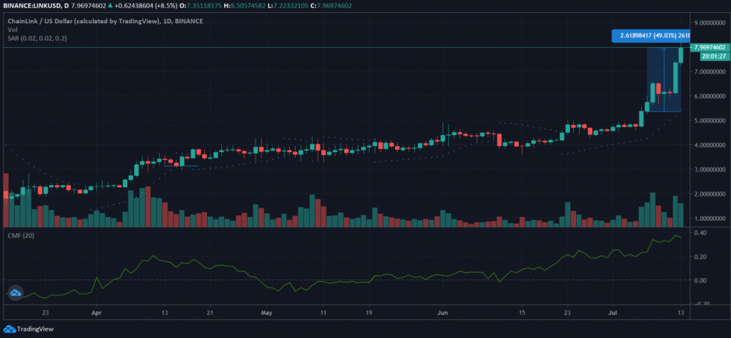Click the countdown timer 20:01:27

click(x=713, y=56)
